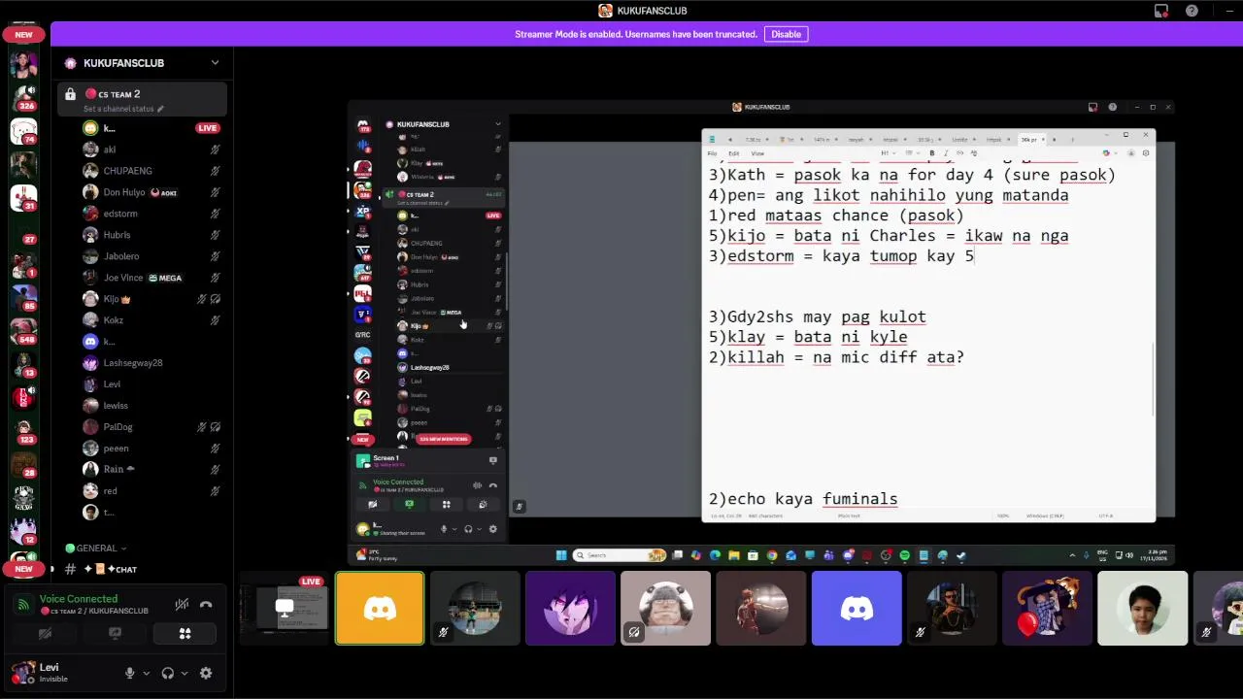Open settings gear in the streamed Notepad
1243x699 pixels.
1146,153
